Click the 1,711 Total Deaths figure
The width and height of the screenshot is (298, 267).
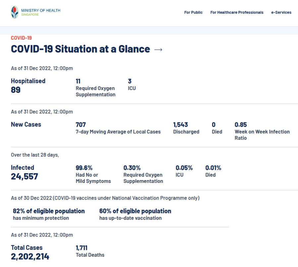pyautogui.click(x=81, y=248)
